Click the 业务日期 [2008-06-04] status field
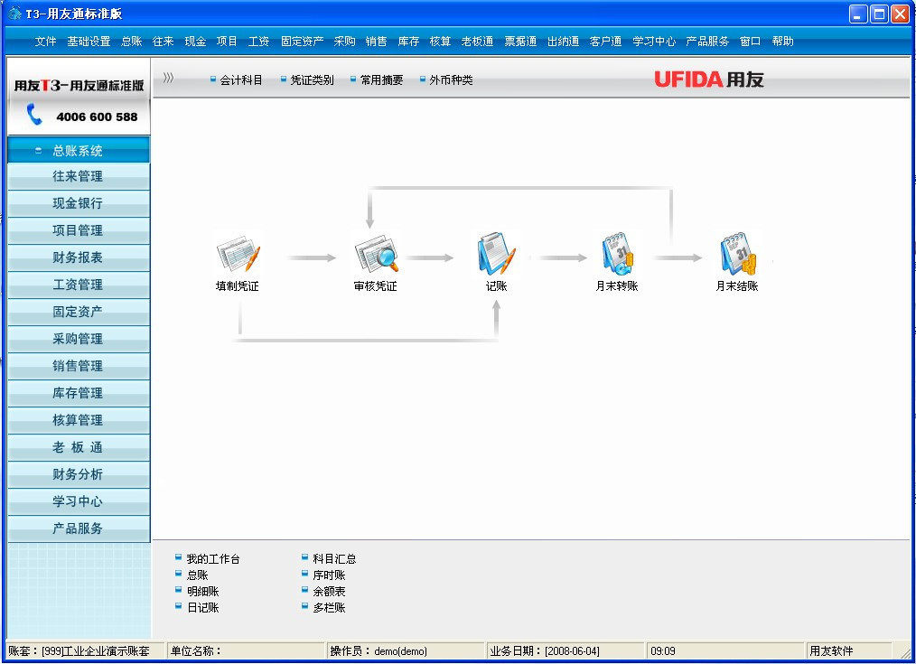This screenshot has width=916, height=664. click(565, 650)
